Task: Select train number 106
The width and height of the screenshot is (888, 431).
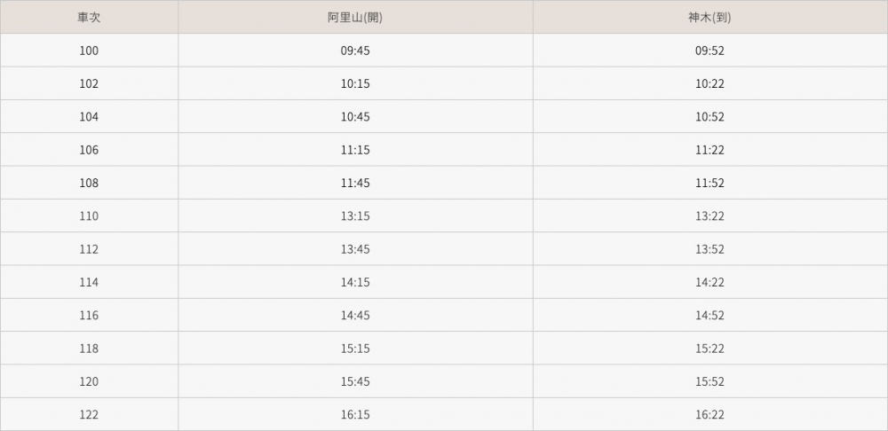Action: click(89, 150)
